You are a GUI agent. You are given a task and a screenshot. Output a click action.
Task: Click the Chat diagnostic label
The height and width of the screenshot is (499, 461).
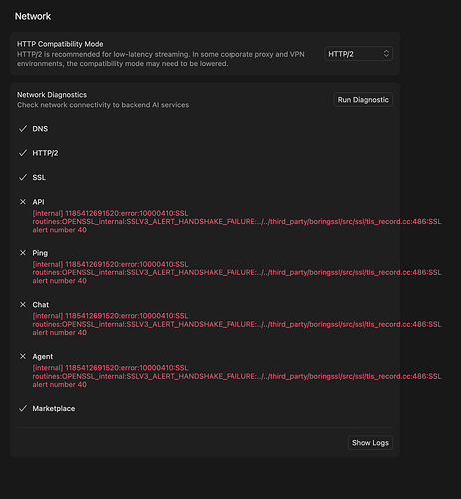[x=40, y=305]
